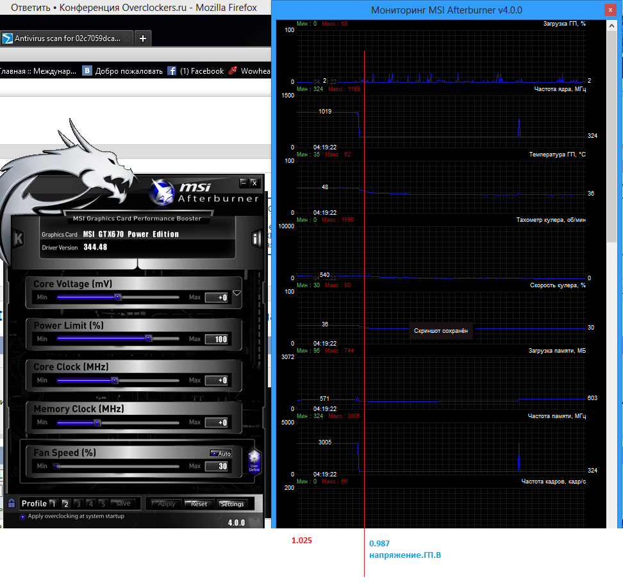The height and width of the screenshot is (588, 623).
Task: Click the Загрузка ГП, % graph label
Action: pos(564,24)
